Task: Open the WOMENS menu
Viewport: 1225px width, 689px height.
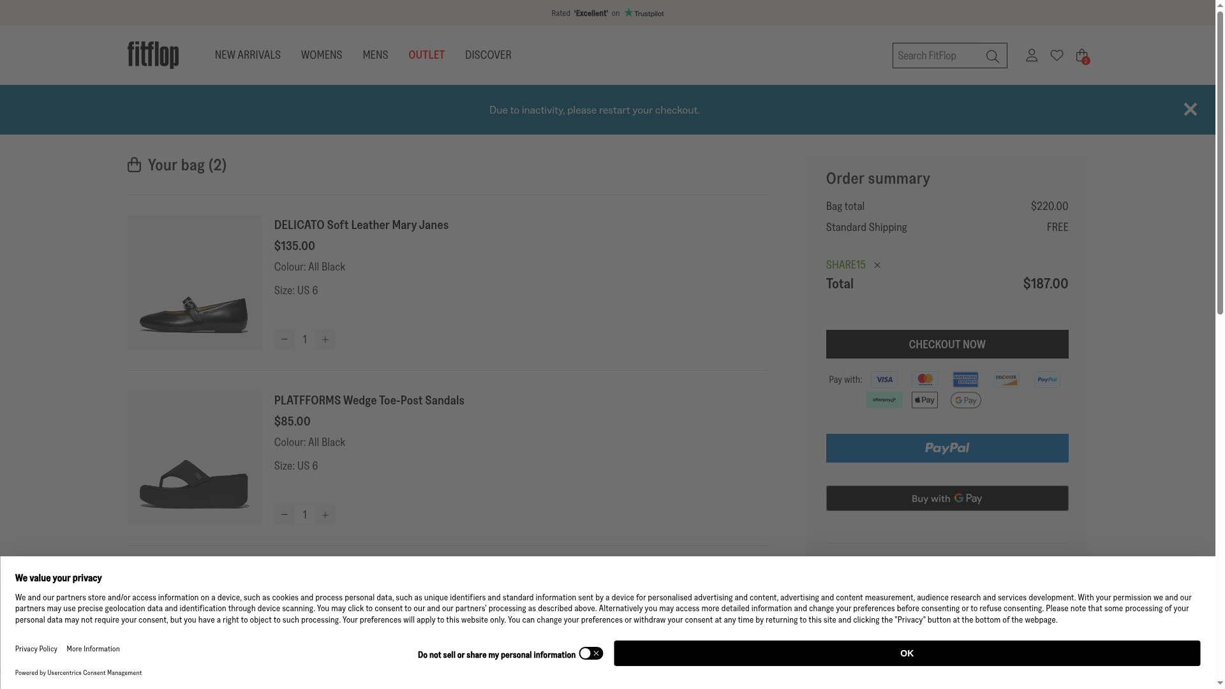Action: pos(322,55)
